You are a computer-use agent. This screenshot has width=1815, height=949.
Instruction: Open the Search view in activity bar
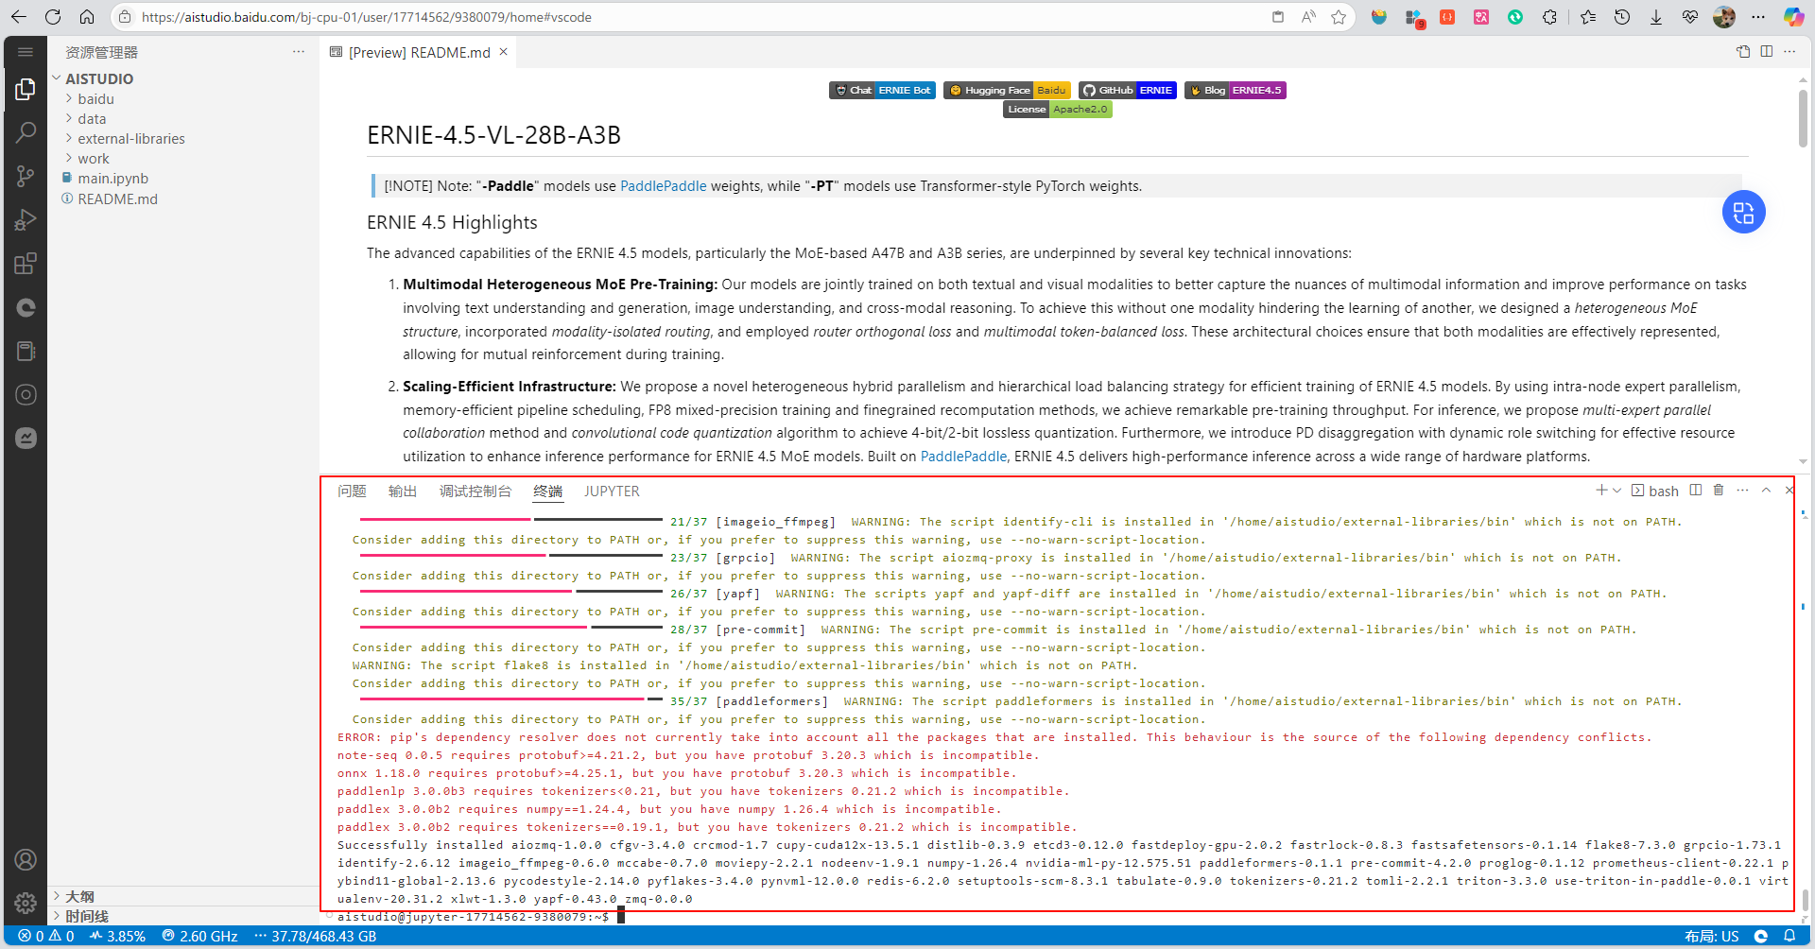(26, 132)
